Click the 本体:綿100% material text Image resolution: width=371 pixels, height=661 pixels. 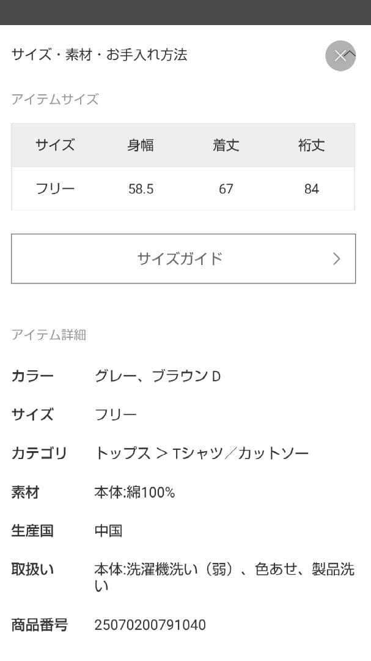tap(134, 492)
